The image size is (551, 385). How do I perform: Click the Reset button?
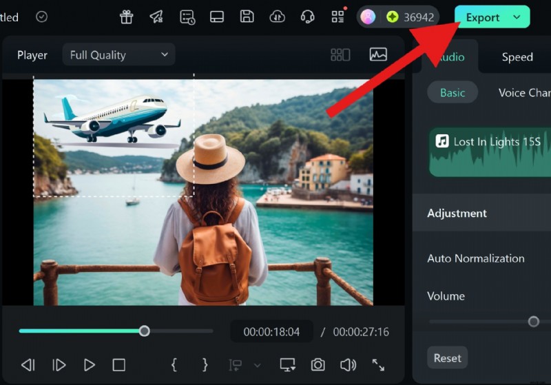447,358
